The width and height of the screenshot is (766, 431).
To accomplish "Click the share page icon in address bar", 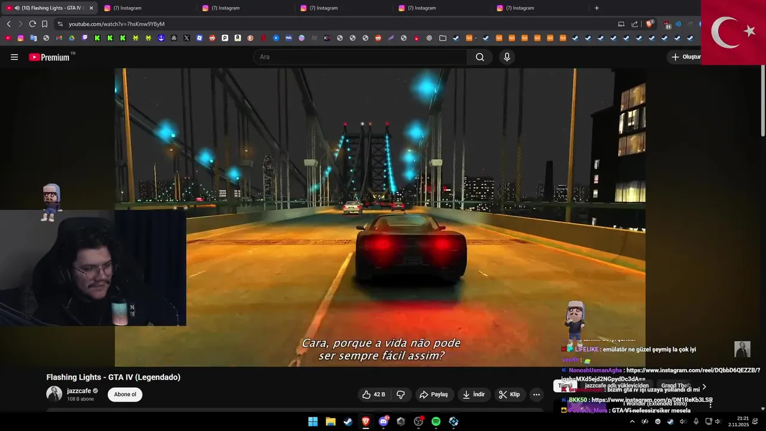I will click(634, 24).
